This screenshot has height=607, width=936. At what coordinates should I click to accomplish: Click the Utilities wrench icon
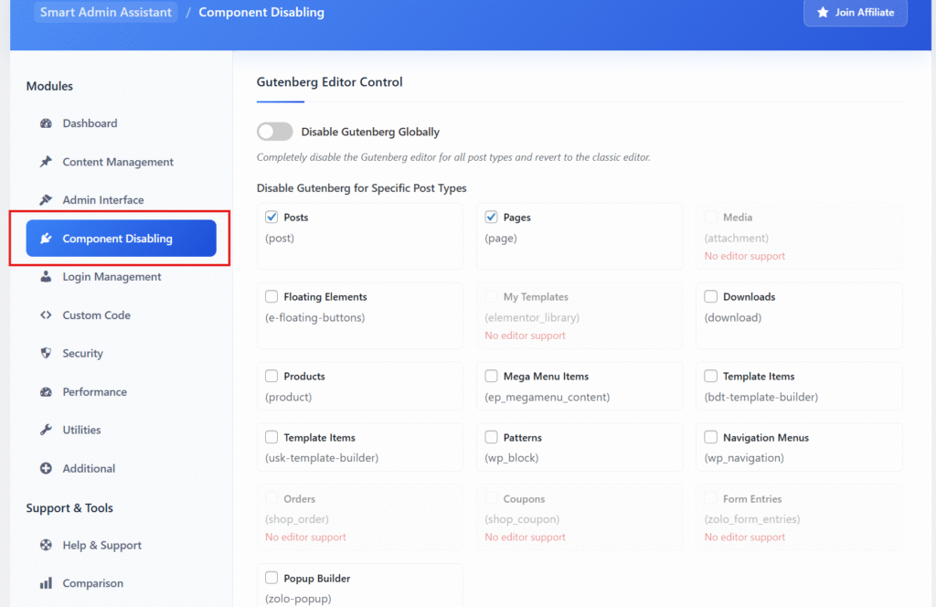click(46, 430)
